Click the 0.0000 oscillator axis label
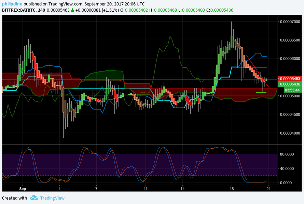Screen dimensions: 304x204 286,183
